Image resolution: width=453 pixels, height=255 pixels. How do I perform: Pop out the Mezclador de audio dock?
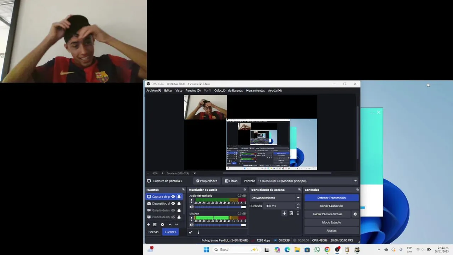coord(245,190)
